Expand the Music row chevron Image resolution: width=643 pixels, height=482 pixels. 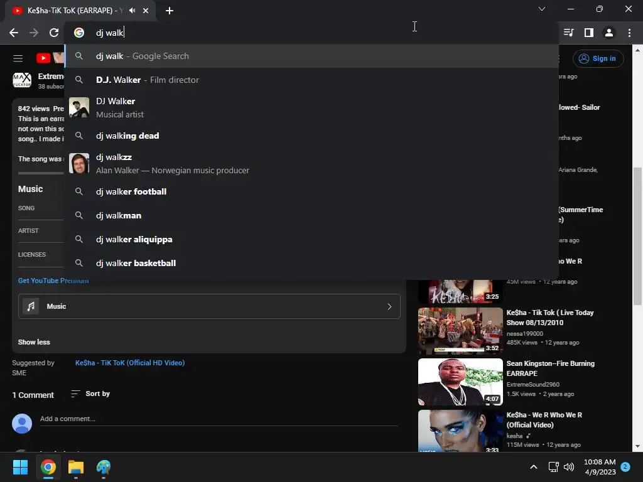point(389,306)
